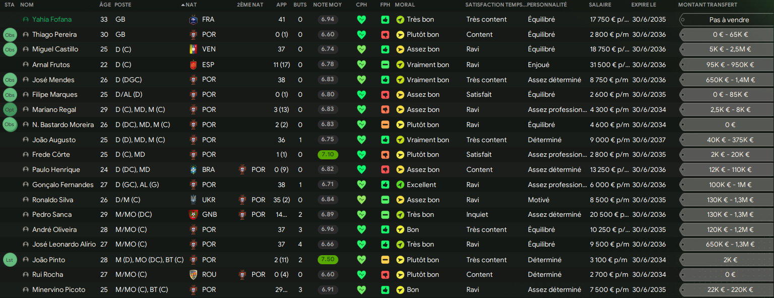This screenshot has width=774, height=298.
Task: Sort the table by the NAT column
Action: point(192,5)
